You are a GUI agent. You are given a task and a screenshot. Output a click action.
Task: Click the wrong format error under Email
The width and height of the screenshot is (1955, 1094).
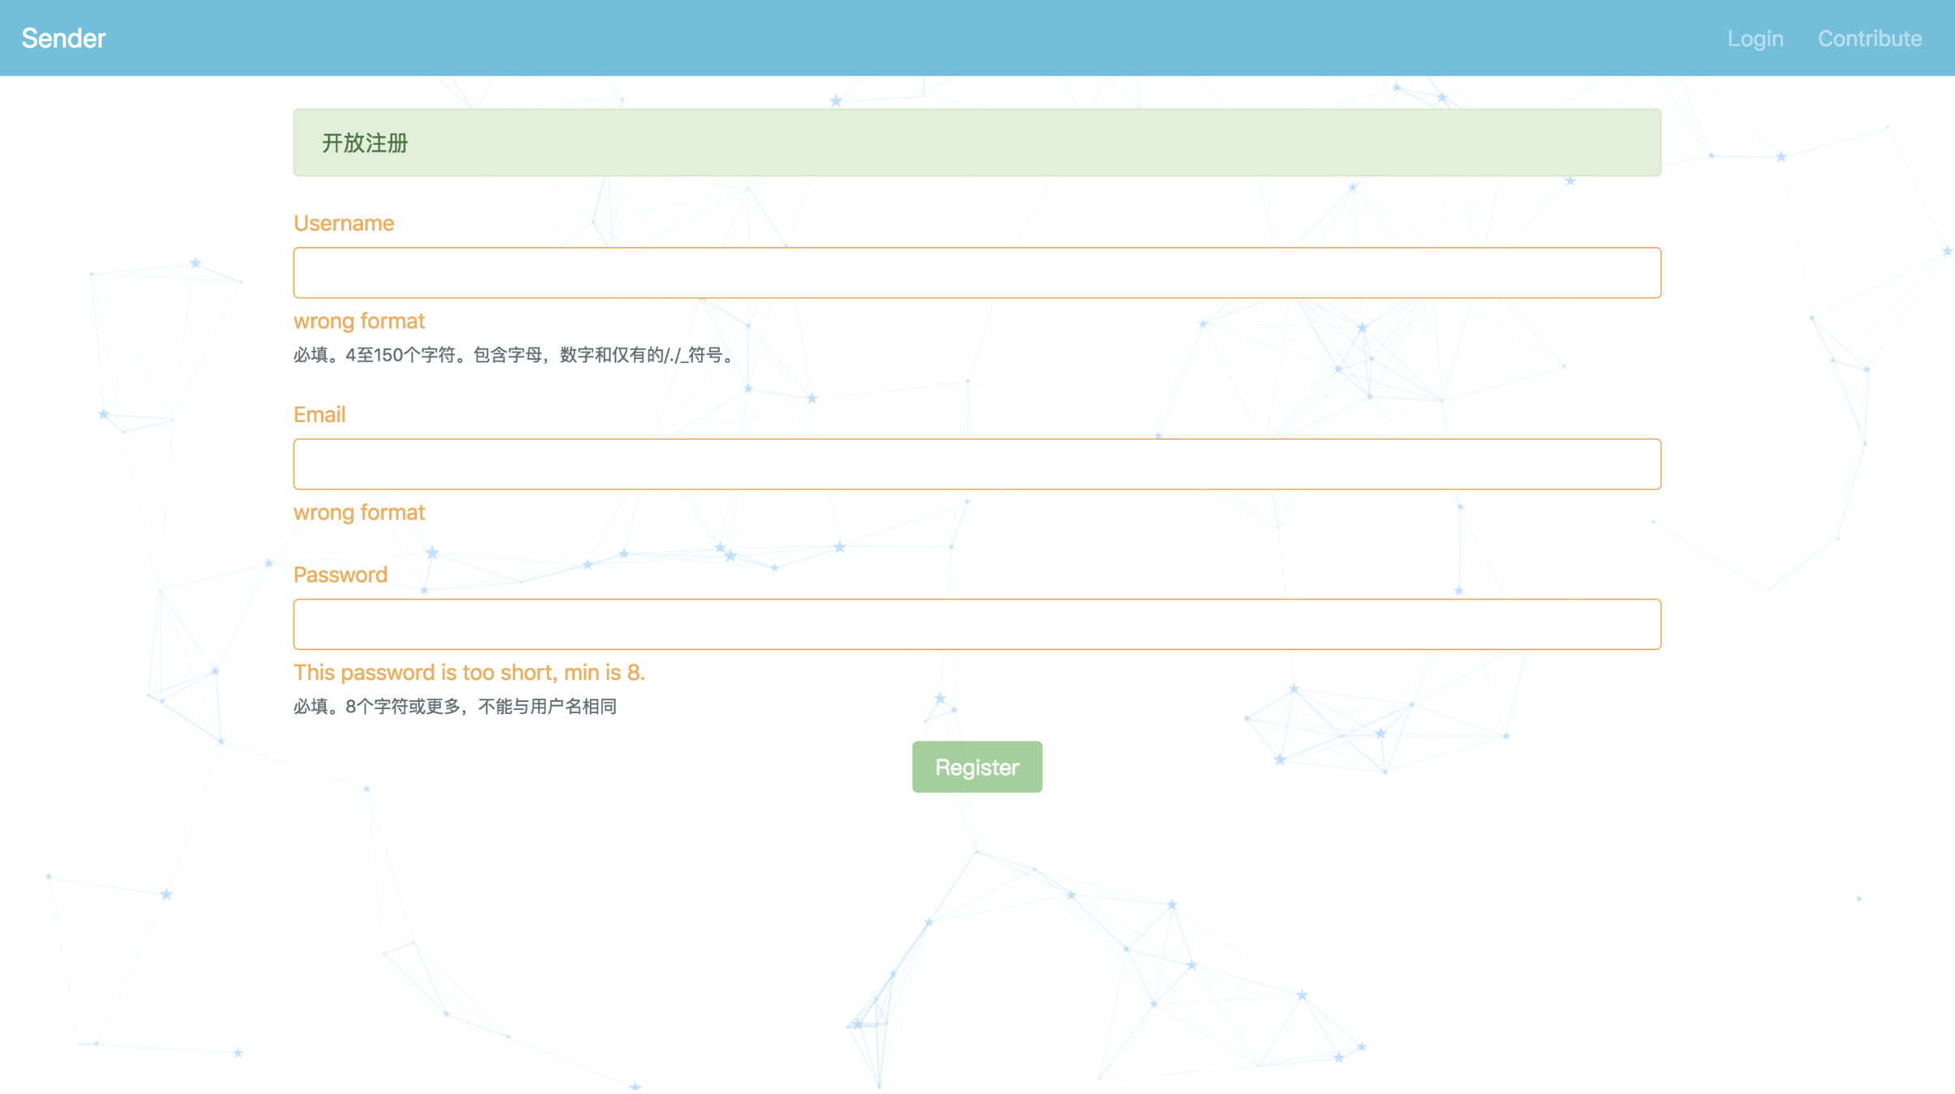pos(359,512)
